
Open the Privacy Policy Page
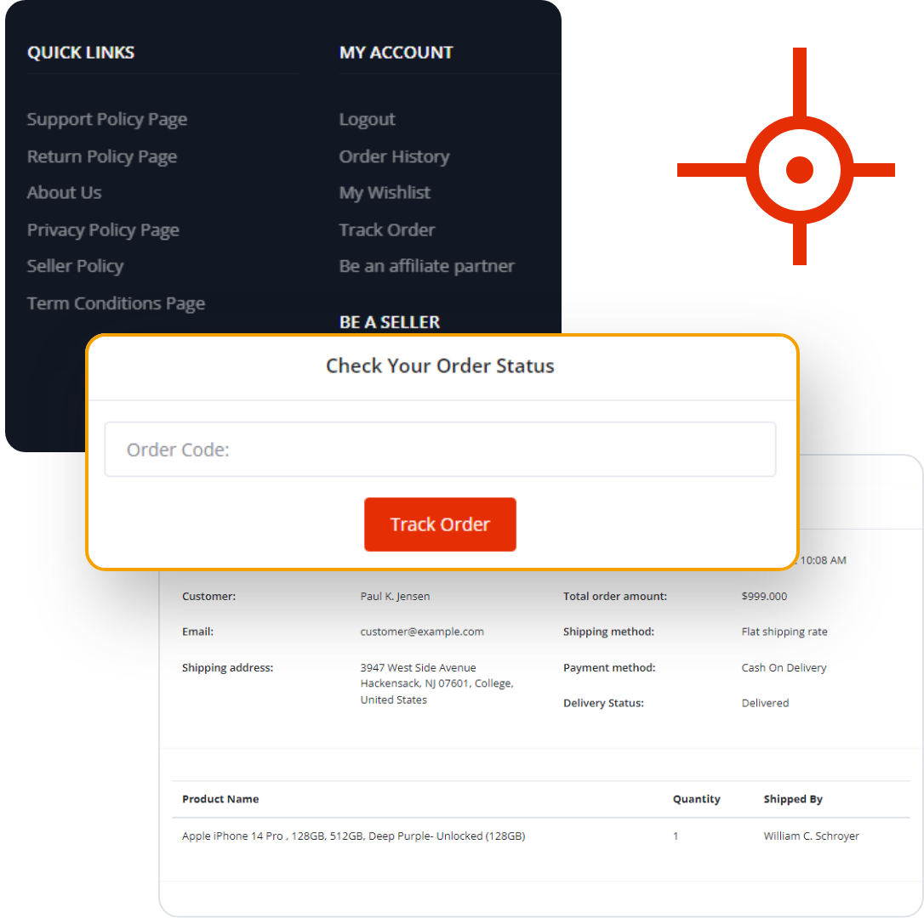102,229
